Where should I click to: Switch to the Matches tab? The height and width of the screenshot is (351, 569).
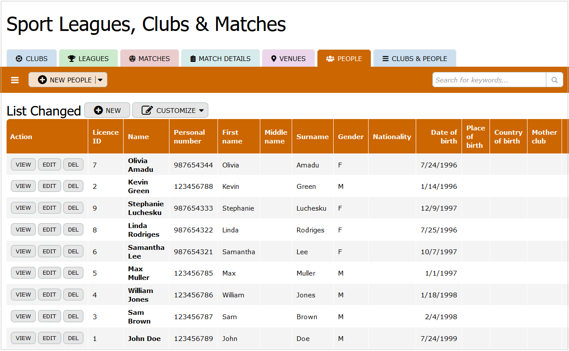(x=149, y=59)
